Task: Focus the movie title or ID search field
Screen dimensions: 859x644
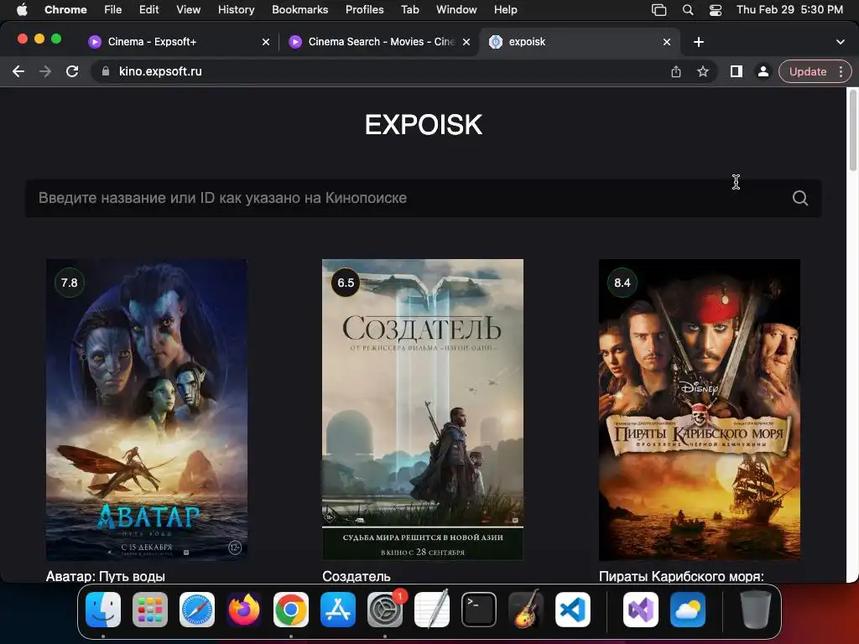Action: click(423, 198)
